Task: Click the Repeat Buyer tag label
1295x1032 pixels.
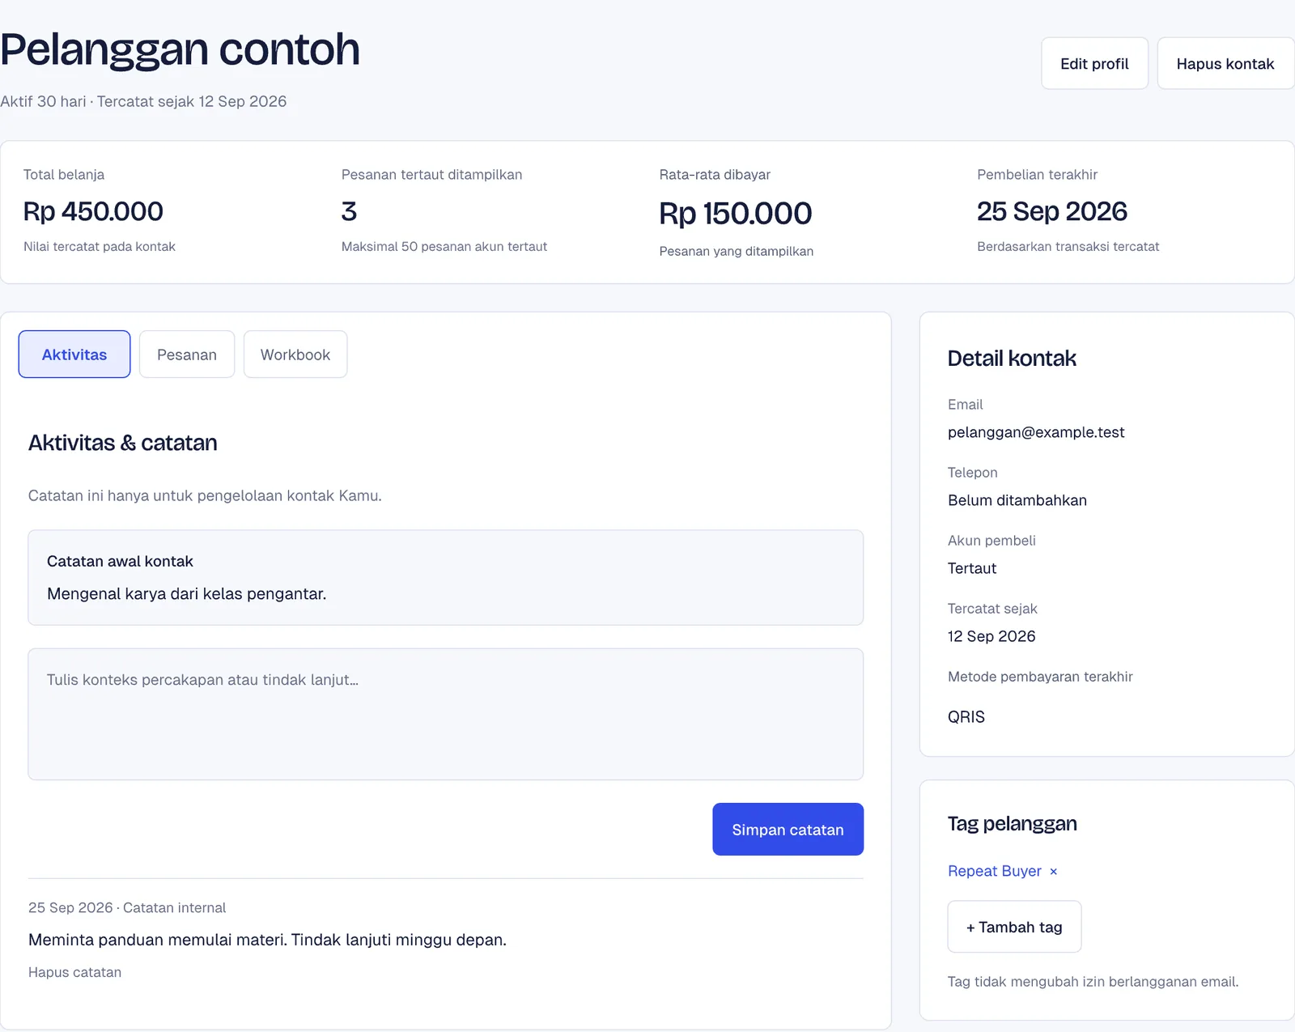Action: click(994, 871)
